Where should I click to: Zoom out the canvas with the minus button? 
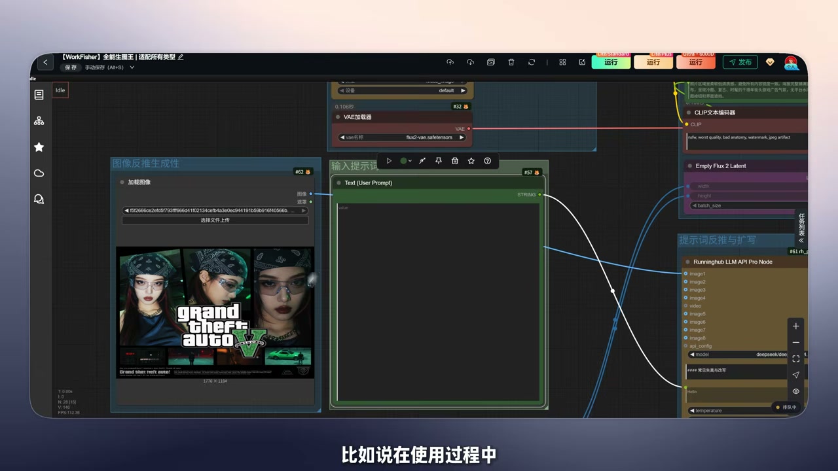point(796,343)
